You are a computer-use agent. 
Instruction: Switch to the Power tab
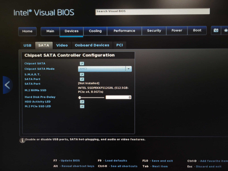coord(177,30)
